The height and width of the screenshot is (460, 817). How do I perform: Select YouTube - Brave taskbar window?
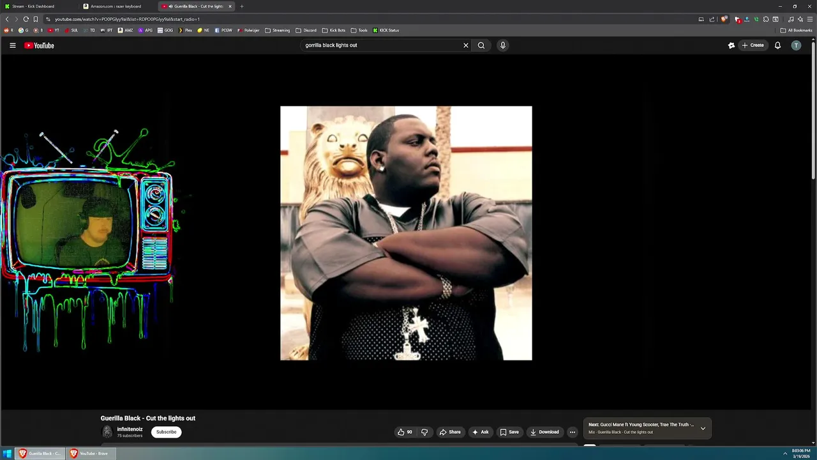tap(89, 454)
